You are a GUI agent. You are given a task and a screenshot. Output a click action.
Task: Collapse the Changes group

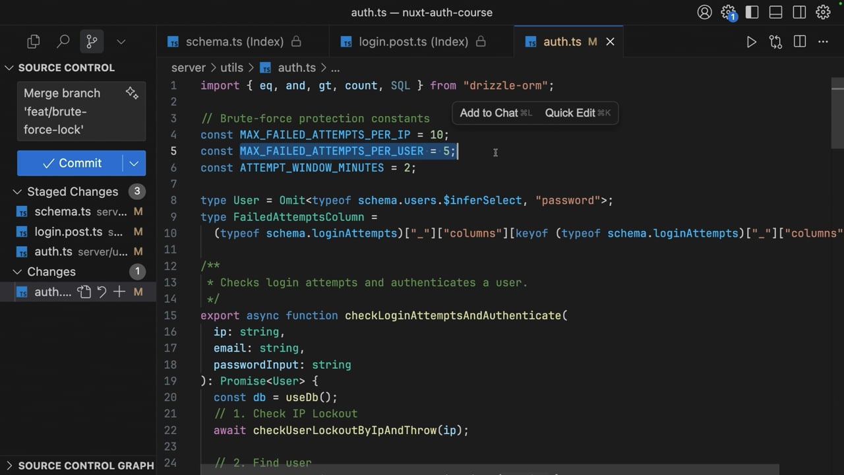tap(18, 271)
